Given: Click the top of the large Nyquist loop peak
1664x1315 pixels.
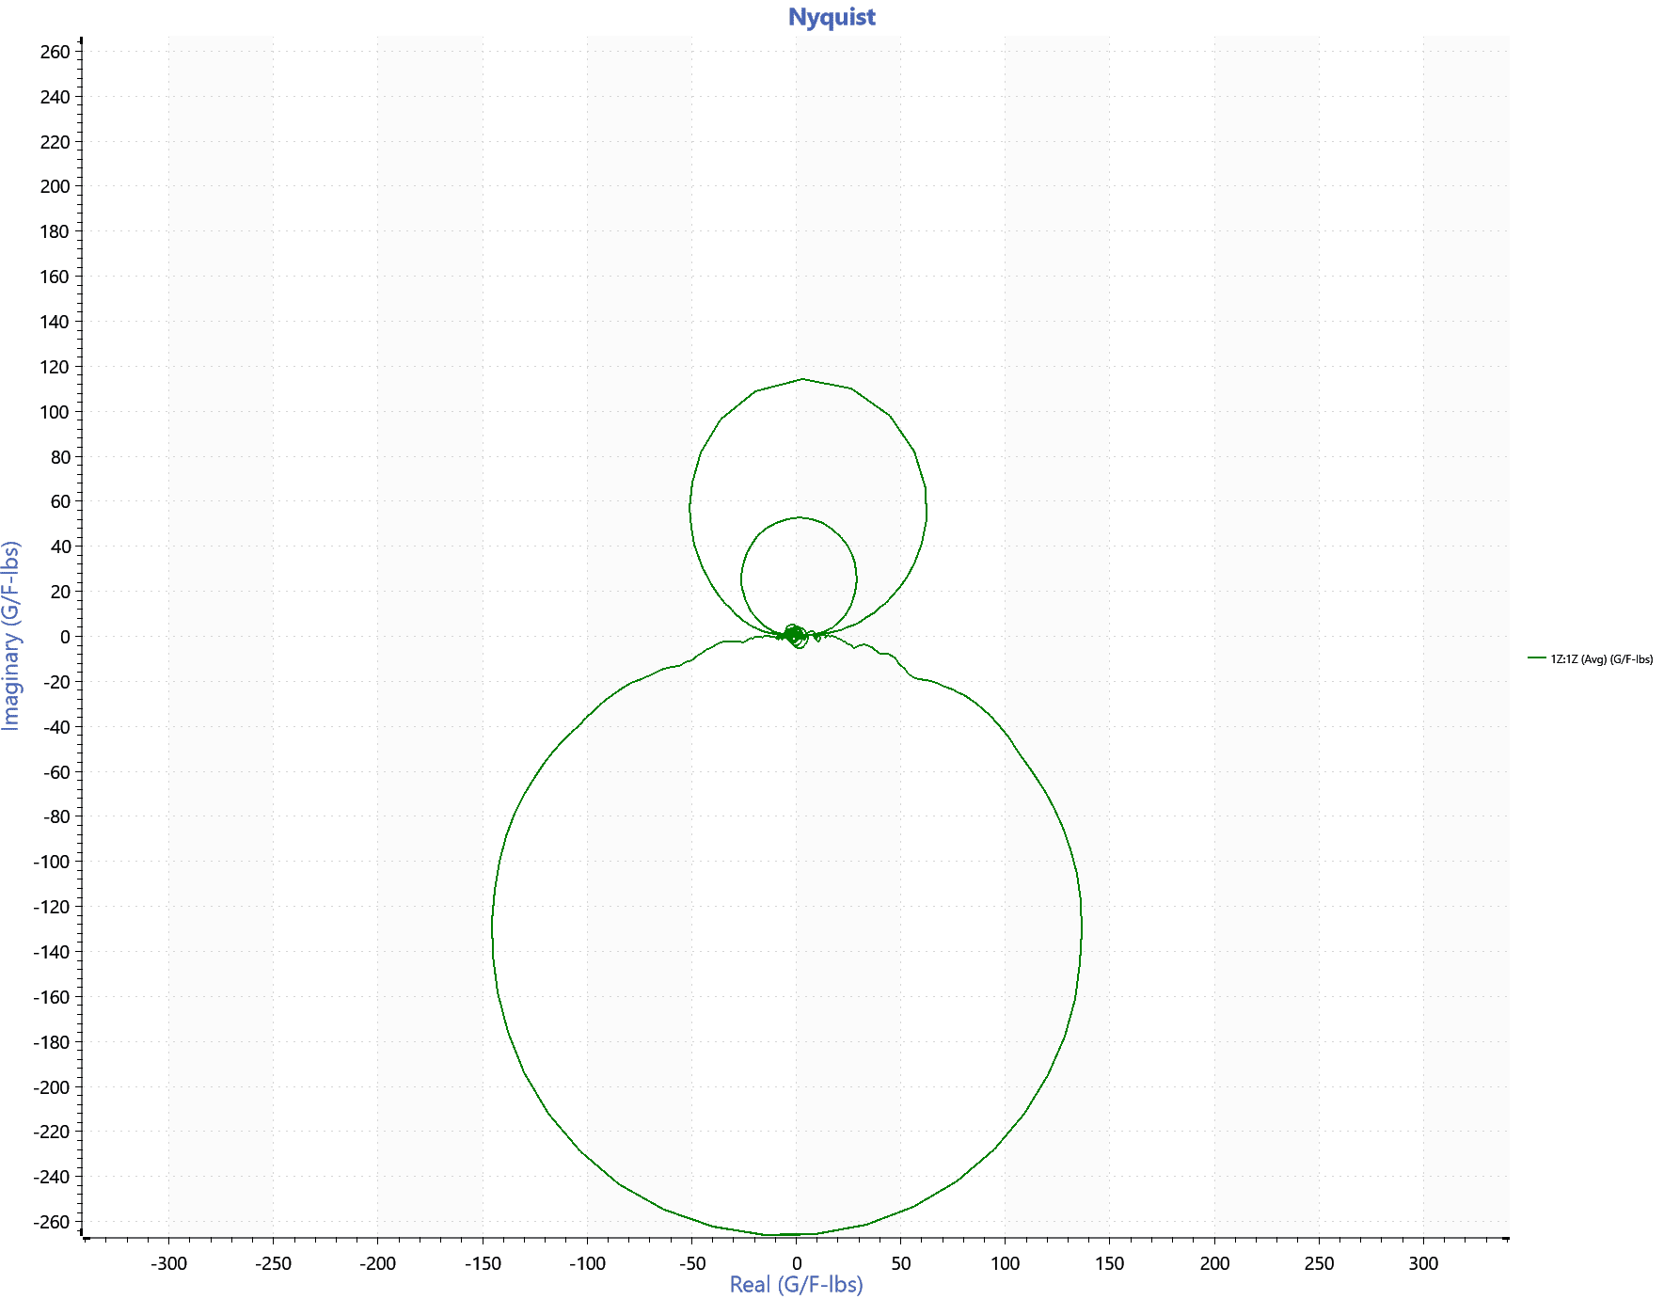Looking at the screenshot, I should click(x=802, y=379).
